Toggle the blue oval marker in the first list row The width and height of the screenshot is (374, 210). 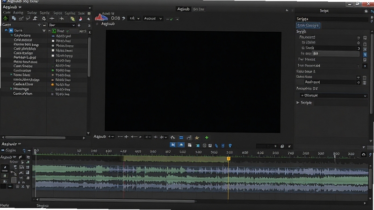pyautogui.click(x=53, y=36)
